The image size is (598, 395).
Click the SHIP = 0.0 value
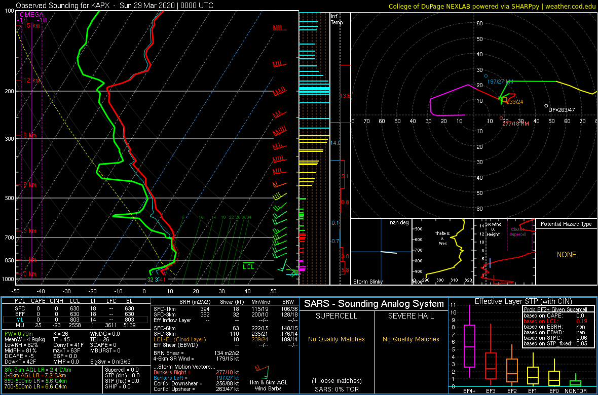coord(117,386)
